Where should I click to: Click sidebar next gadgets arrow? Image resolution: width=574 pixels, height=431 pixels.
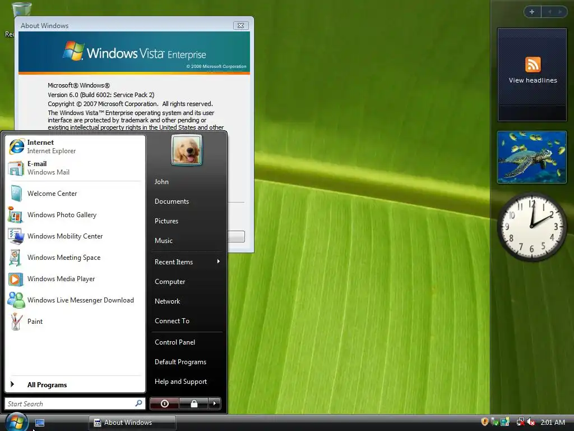coord(560,12)
